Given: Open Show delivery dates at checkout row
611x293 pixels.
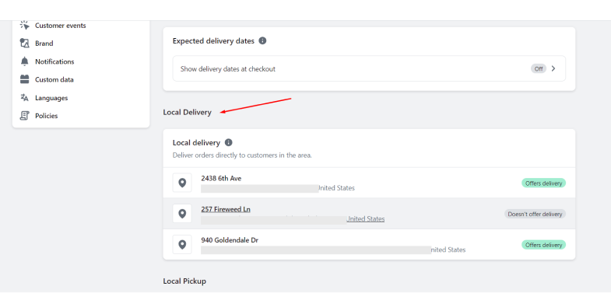Looking at the screenshot, I should 369,68.
